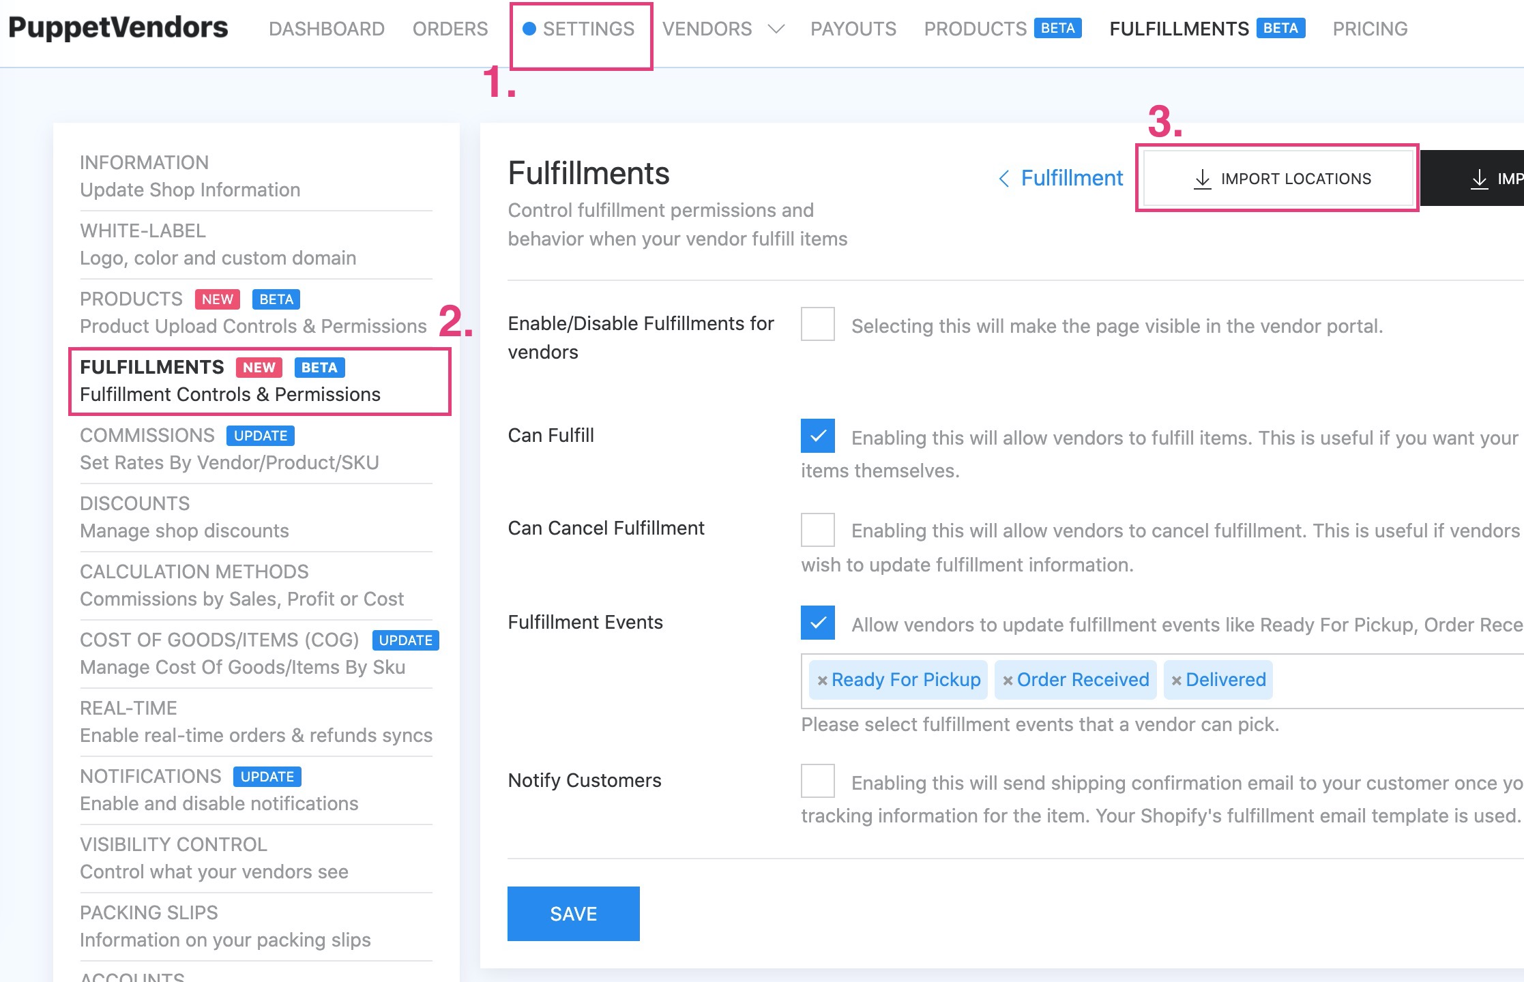Uncheck the Can Fulfill checkbox
Screen dimensions: 1524x982
[818, 436]
